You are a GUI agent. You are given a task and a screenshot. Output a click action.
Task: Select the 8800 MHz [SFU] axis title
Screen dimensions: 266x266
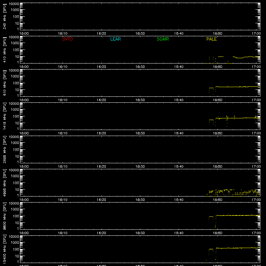click(x=4, y=216)
